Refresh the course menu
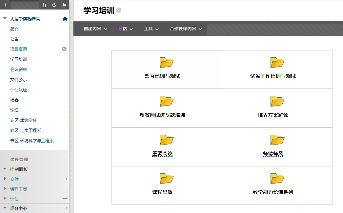343x213 pixels. [54, 5]
